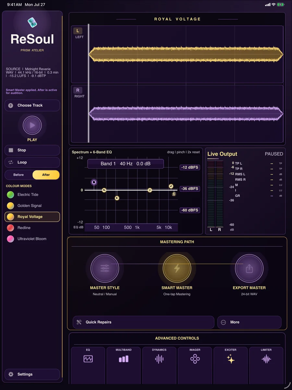Switch audition to After

coord(46,175)
